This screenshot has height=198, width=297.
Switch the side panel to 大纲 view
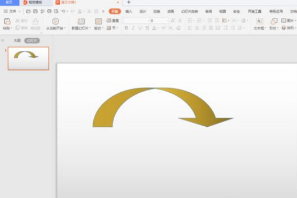tap(17, 40)
